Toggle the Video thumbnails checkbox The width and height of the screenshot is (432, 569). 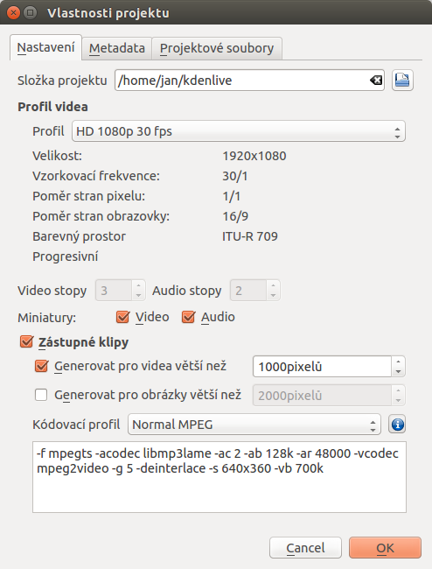(x=122, y=317)
